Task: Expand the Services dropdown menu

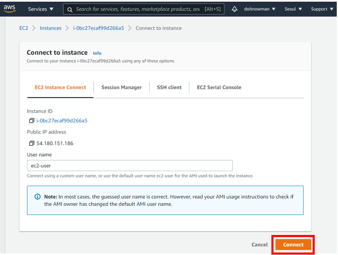Action: pyautogui.click(x=40, y=9)
